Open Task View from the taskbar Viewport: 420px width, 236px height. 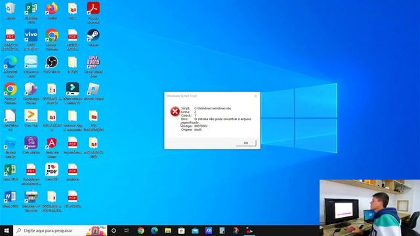point(127,230)
